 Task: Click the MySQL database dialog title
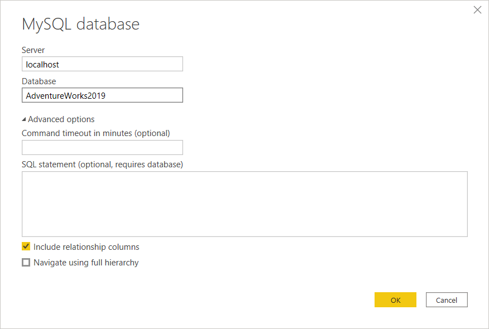click(x=80, y=23)
